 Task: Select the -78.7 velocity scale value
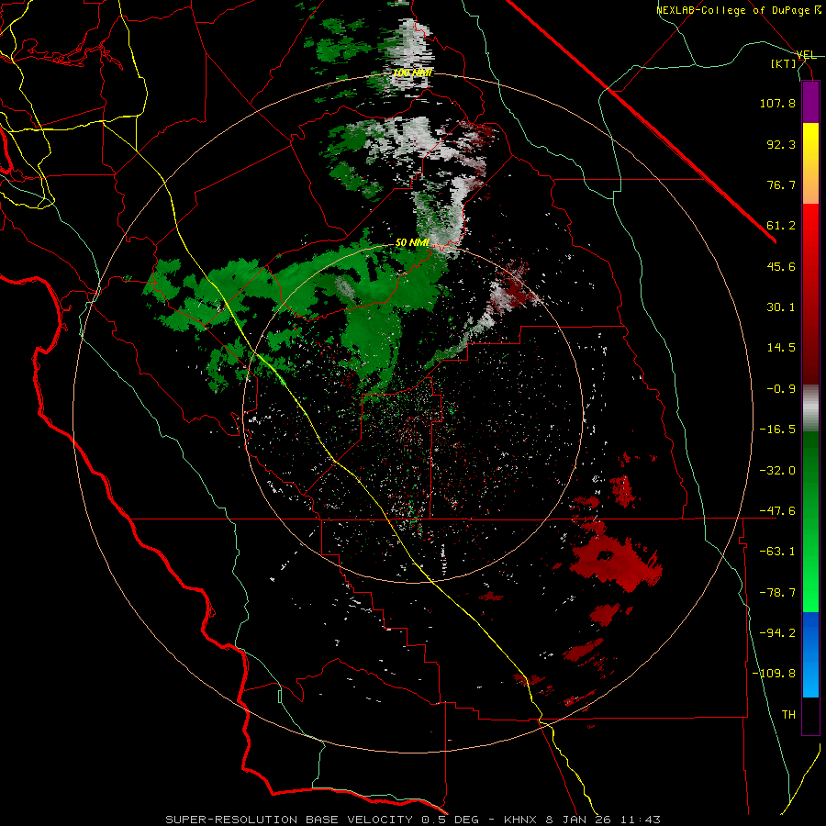777,593
